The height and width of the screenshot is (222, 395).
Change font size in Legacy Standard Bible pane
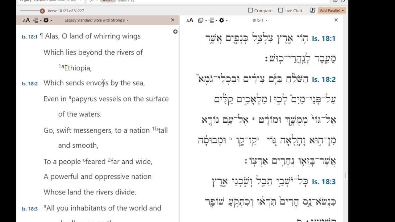[26, 20]
